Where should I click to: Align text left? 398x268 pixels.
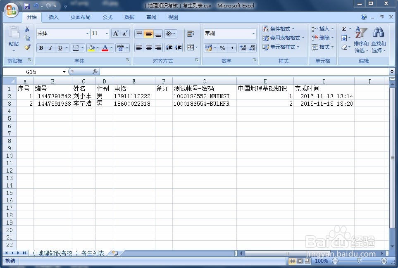(x=139, y=47)
